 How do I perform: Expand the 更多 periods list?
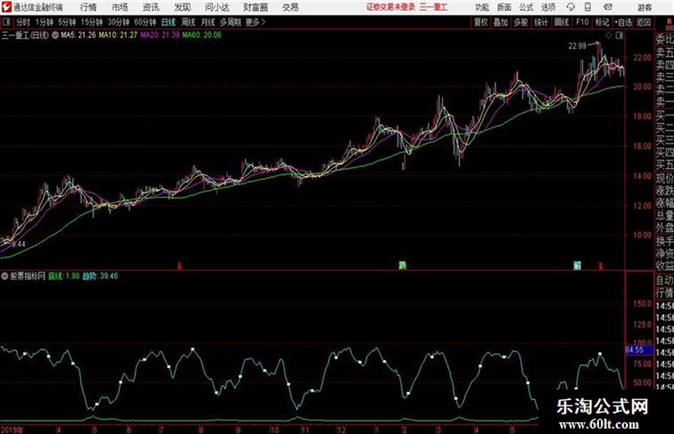pos(255,22)
